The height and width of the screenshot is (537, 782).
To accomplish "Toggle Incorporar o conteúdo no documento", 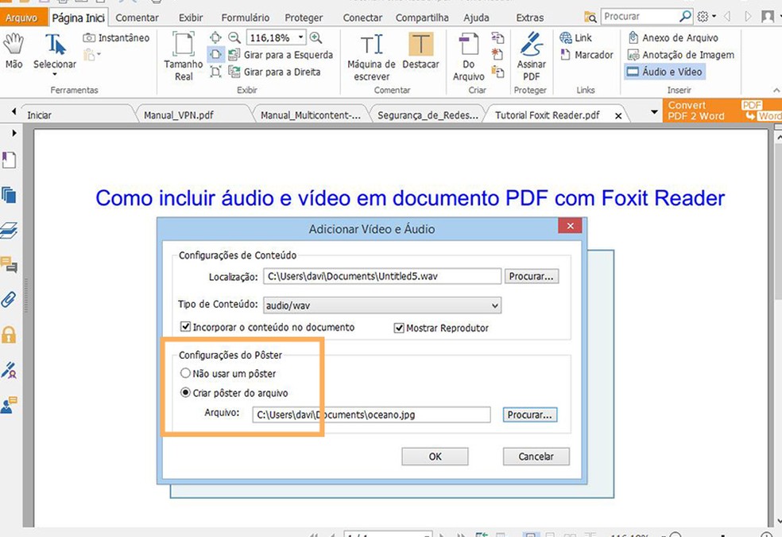I will pyautogui.click(x=185, y=327).
